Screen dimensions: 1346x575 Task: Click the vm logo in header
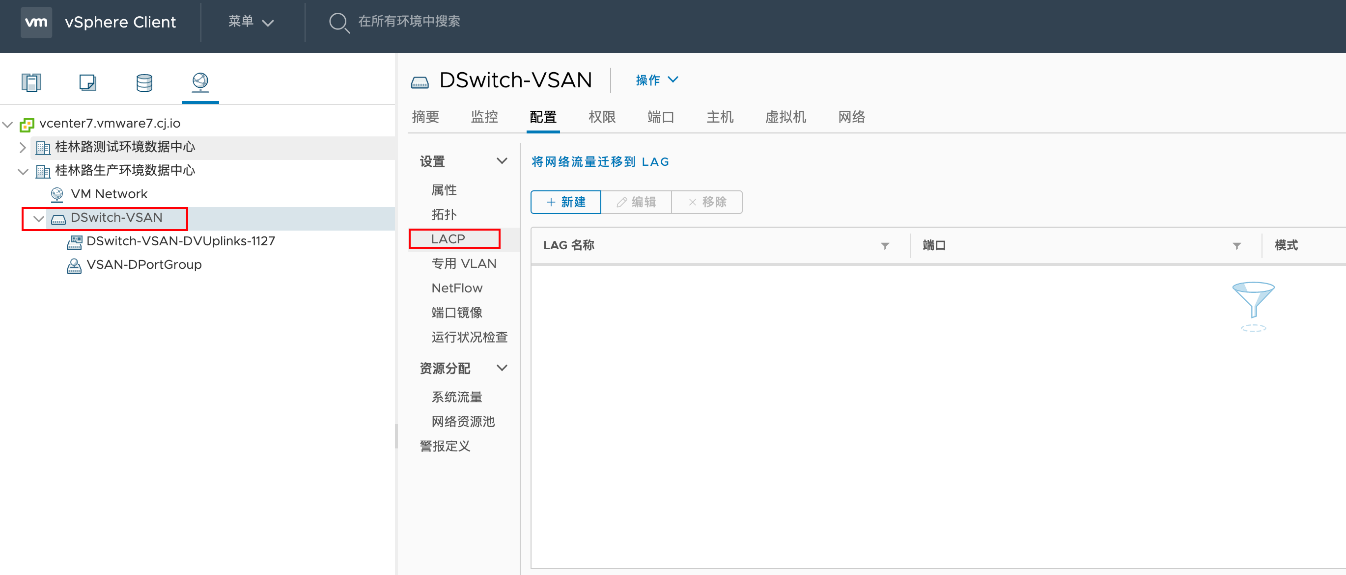coord(36,22)
